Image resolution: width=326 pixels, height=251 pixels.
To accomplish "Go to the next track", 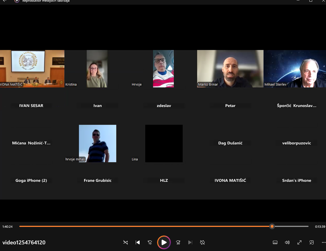I will point(190,242).
